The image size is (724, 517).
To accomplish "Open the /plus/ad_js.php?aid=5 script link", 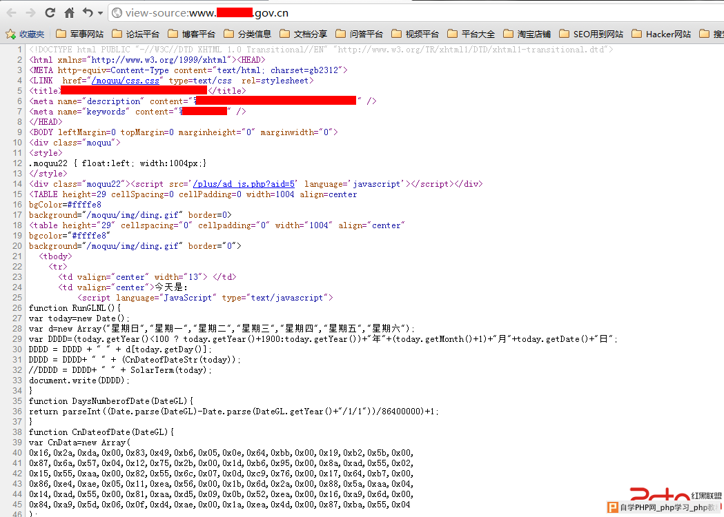I will 244,184.
